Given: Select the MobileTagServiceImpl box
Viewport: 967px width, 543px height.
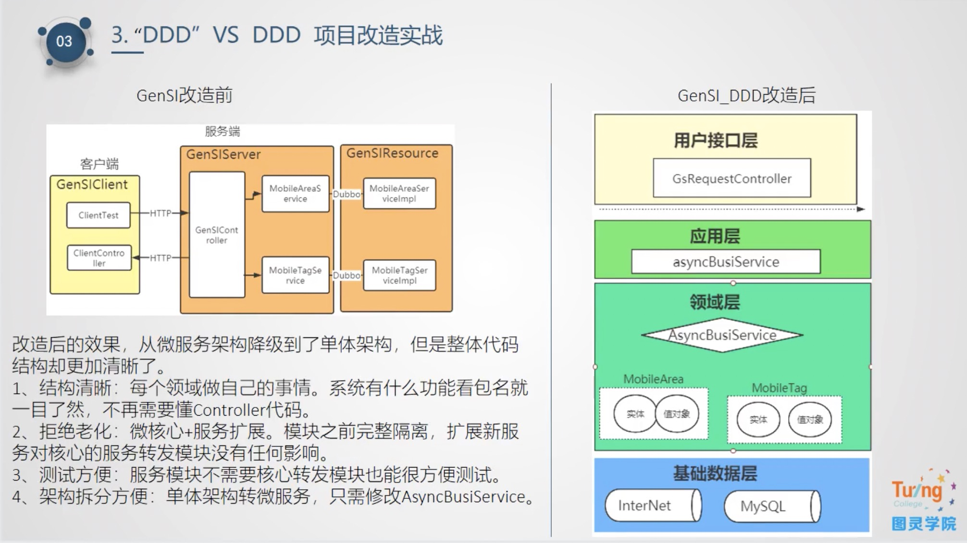Looking at the screenshot, I should (399, 275).
